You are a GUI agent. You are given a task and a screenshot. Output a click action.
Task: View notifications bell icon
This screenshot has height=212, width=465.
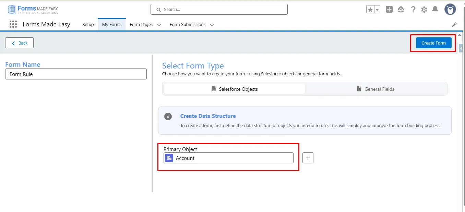tap(435, 10)
